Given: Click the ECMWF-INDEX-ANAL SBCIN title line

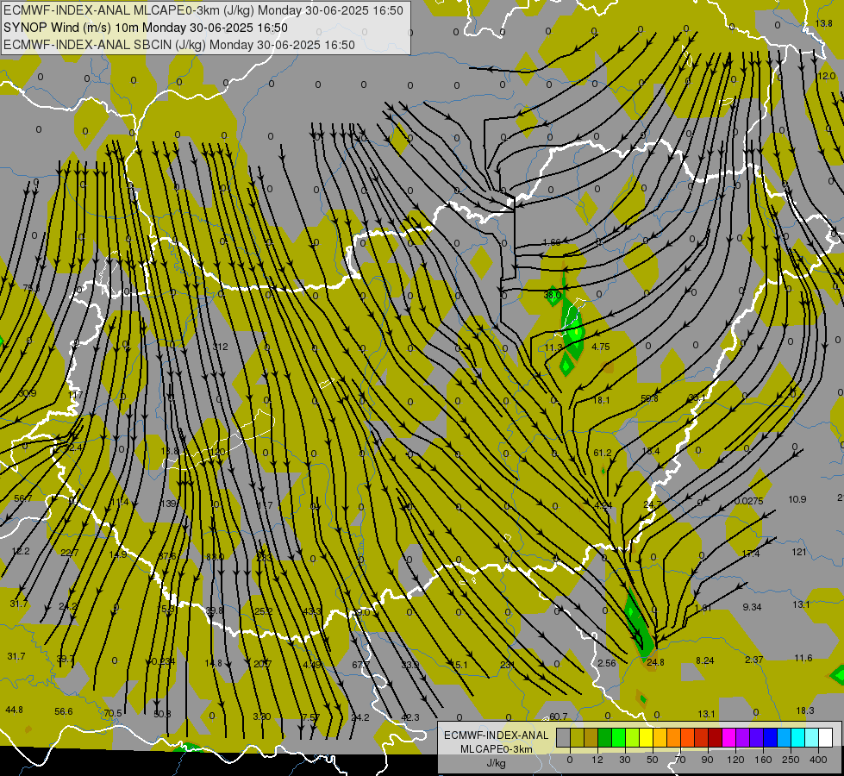Looking at the screenshot, I should 179,45.
